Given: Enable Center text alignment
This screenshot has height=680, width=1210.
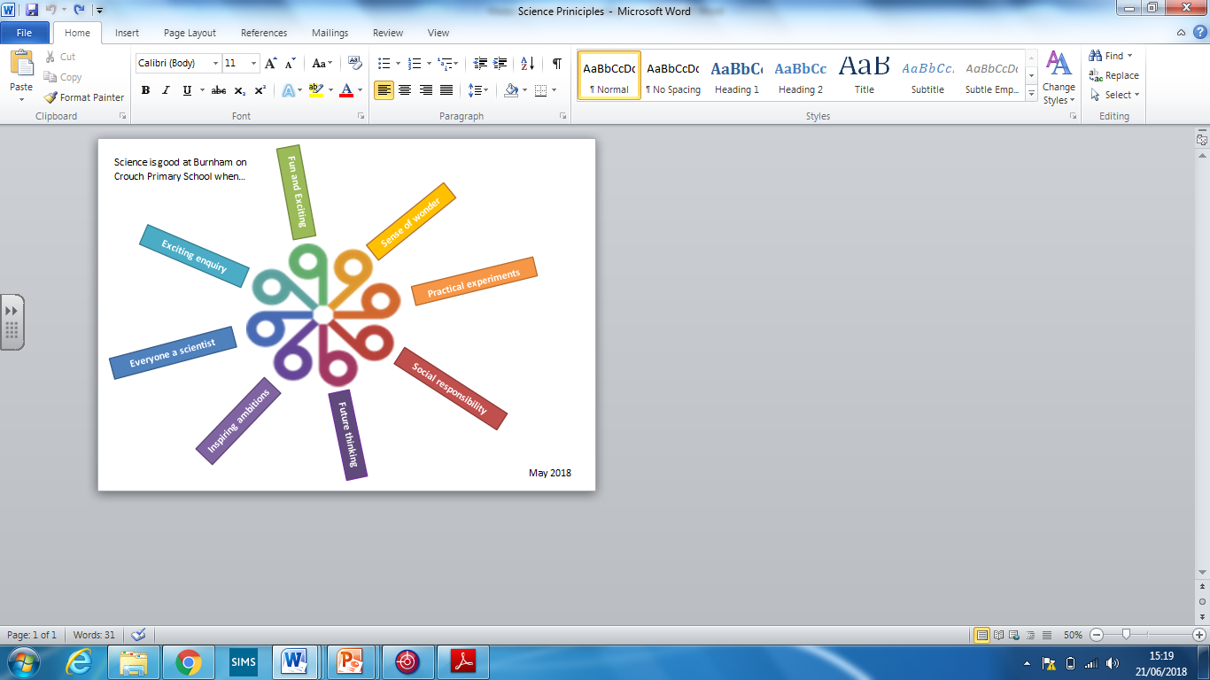Looking at the screenshot, I should tap(405, 90).
